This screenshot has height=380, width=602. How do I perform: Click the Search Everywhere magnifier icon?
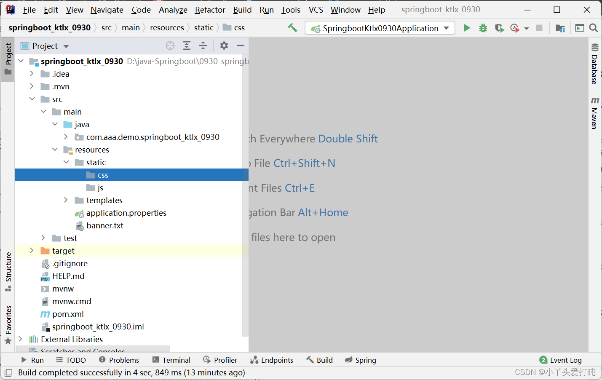click(594, 28)
